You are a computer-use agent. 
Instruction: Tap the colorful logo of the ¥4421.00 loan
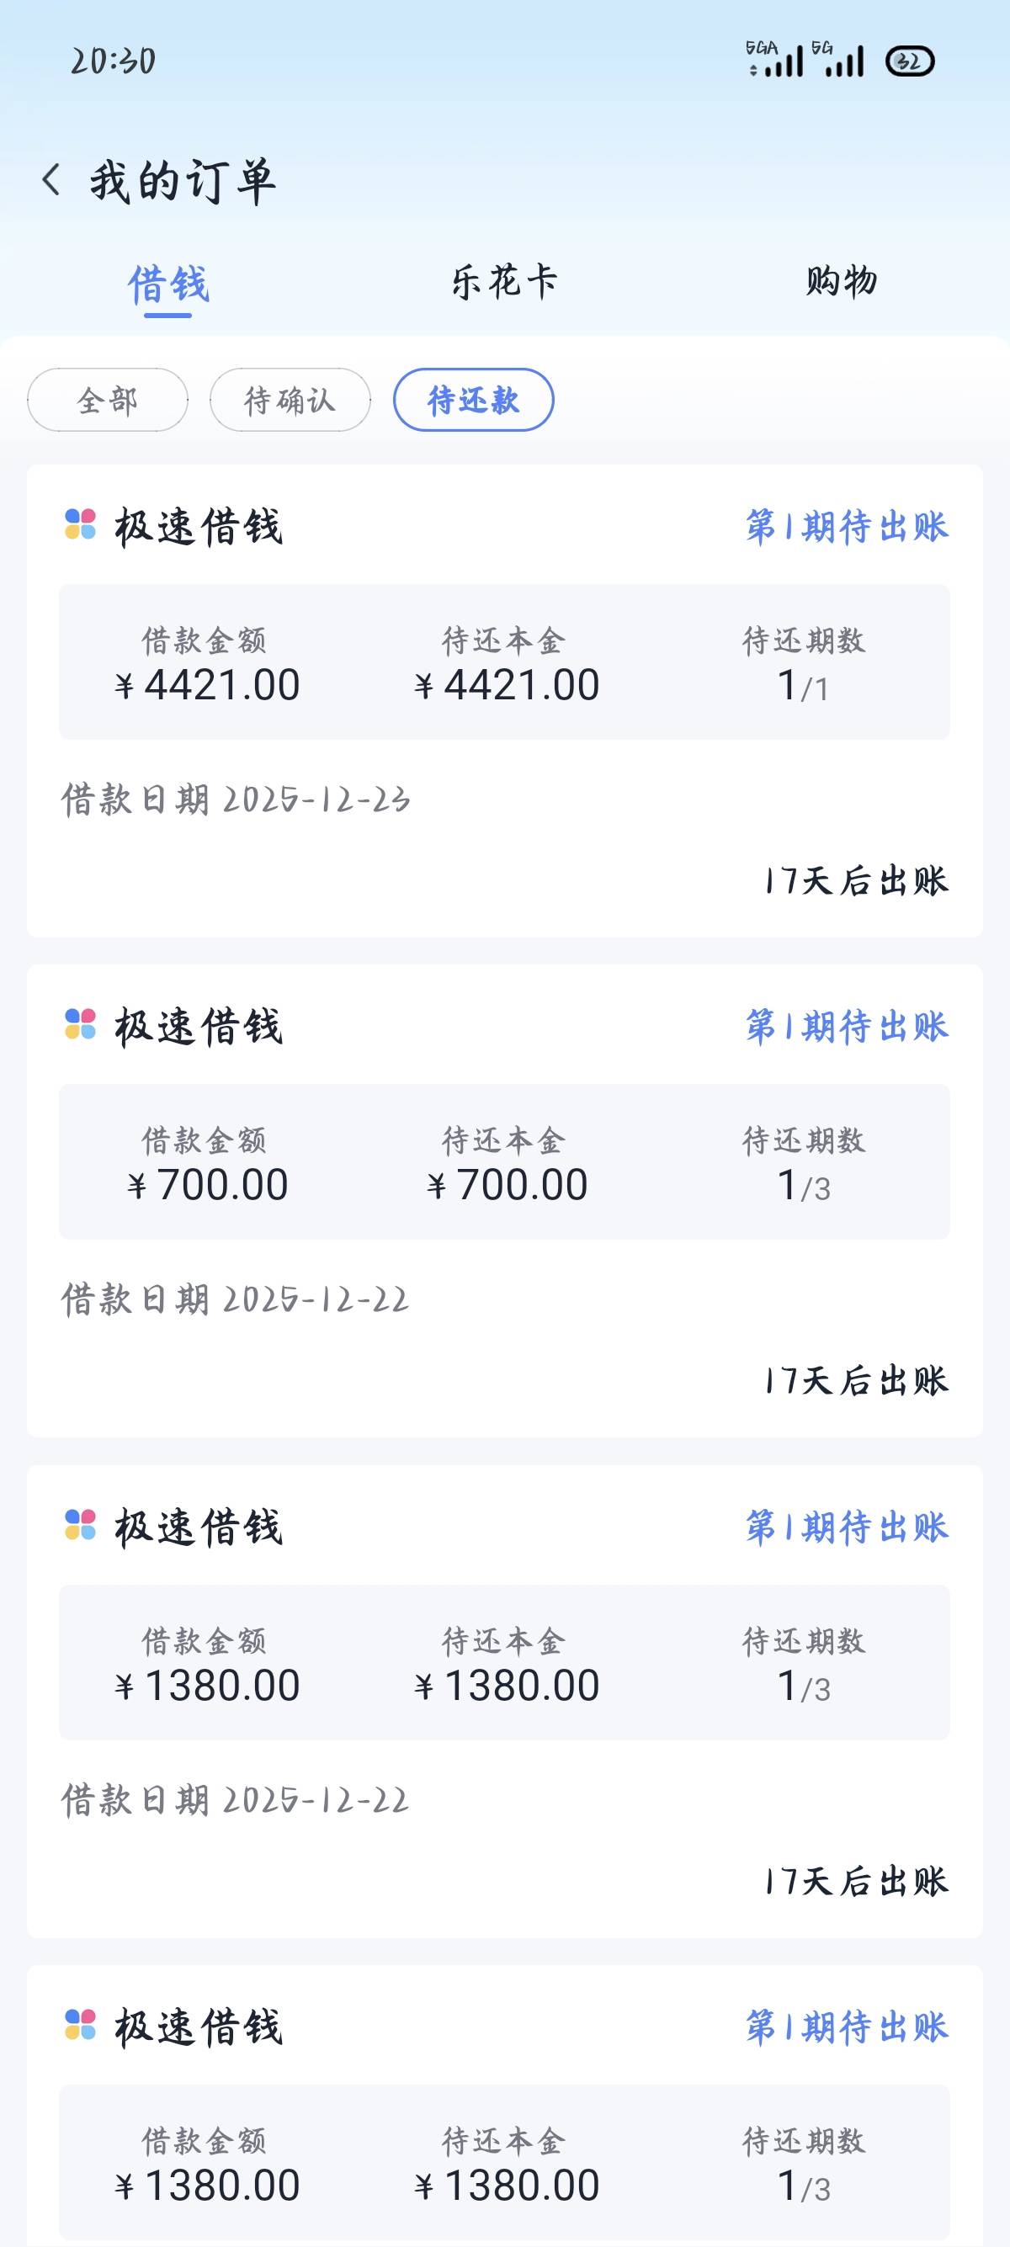tap(80, 525)
